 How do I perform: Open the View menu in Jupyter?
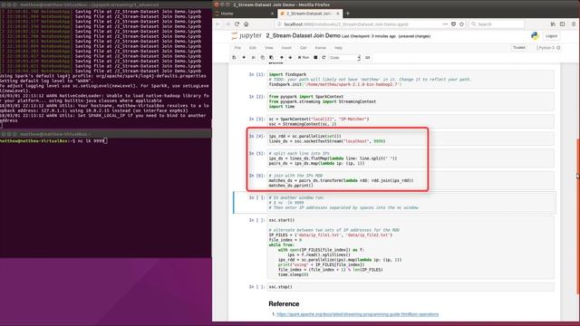(x=269, y=48)
